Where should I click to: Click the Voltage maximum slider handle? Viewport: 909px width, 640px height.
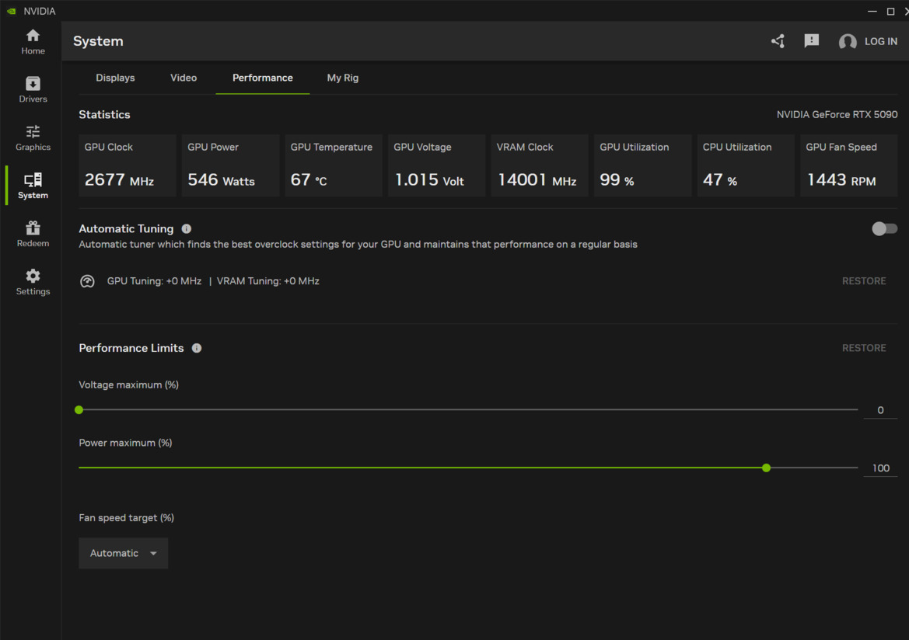click(79, 410)
